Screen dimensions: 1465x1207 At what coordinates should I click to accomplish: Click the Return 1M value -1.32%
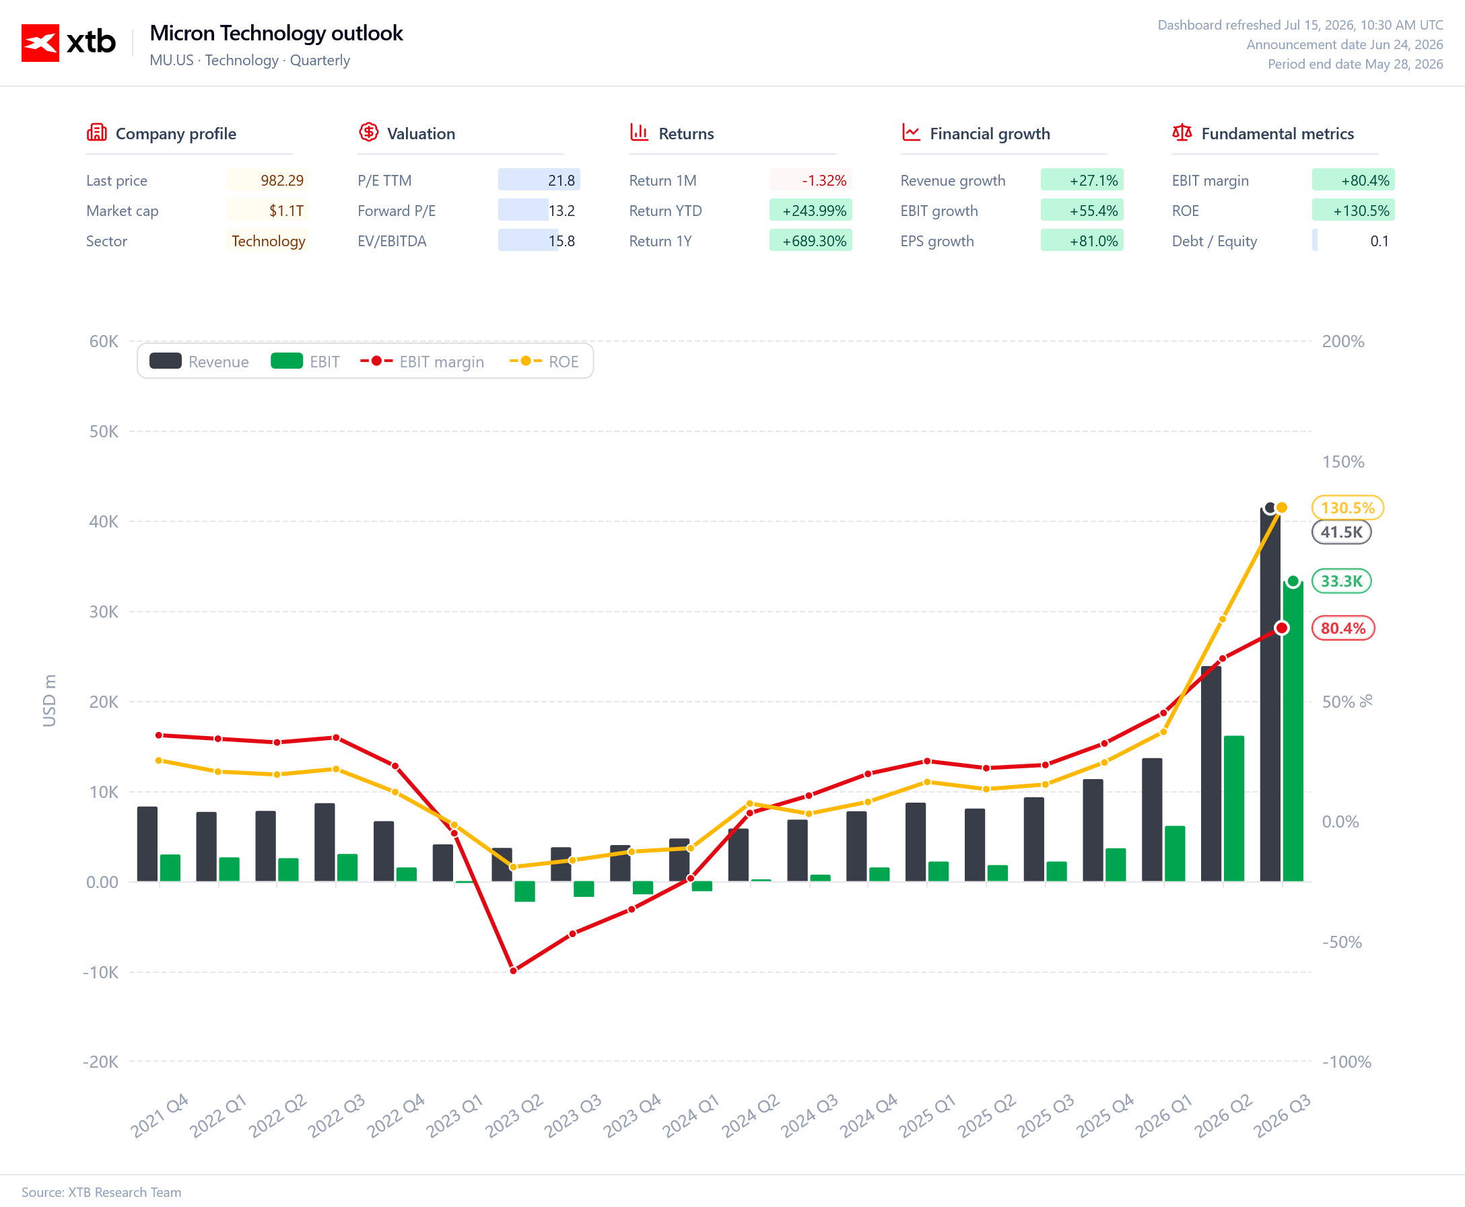click(x=811, y=180)
